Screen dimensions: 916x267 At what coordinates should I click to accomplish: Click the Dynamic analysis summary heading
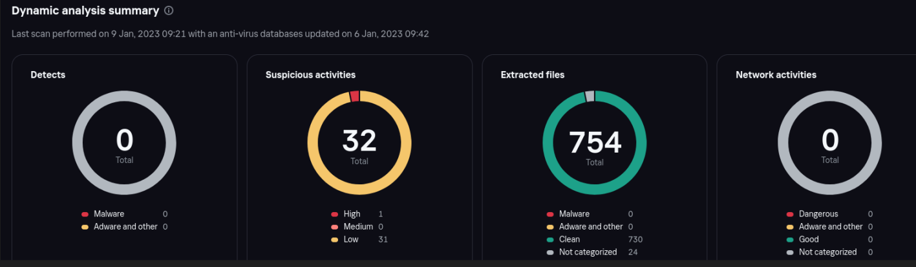coord(85,11)
